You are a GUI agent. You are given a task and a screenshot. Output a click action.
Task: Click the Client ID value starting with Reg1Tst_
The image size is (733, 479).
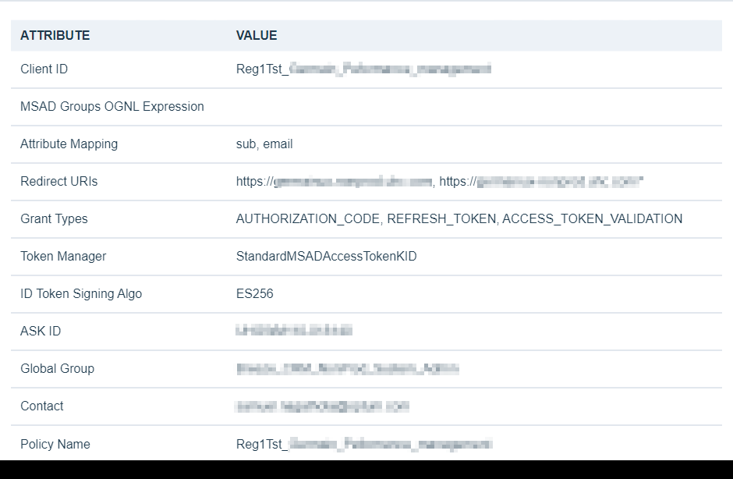[x=363, y=69]
